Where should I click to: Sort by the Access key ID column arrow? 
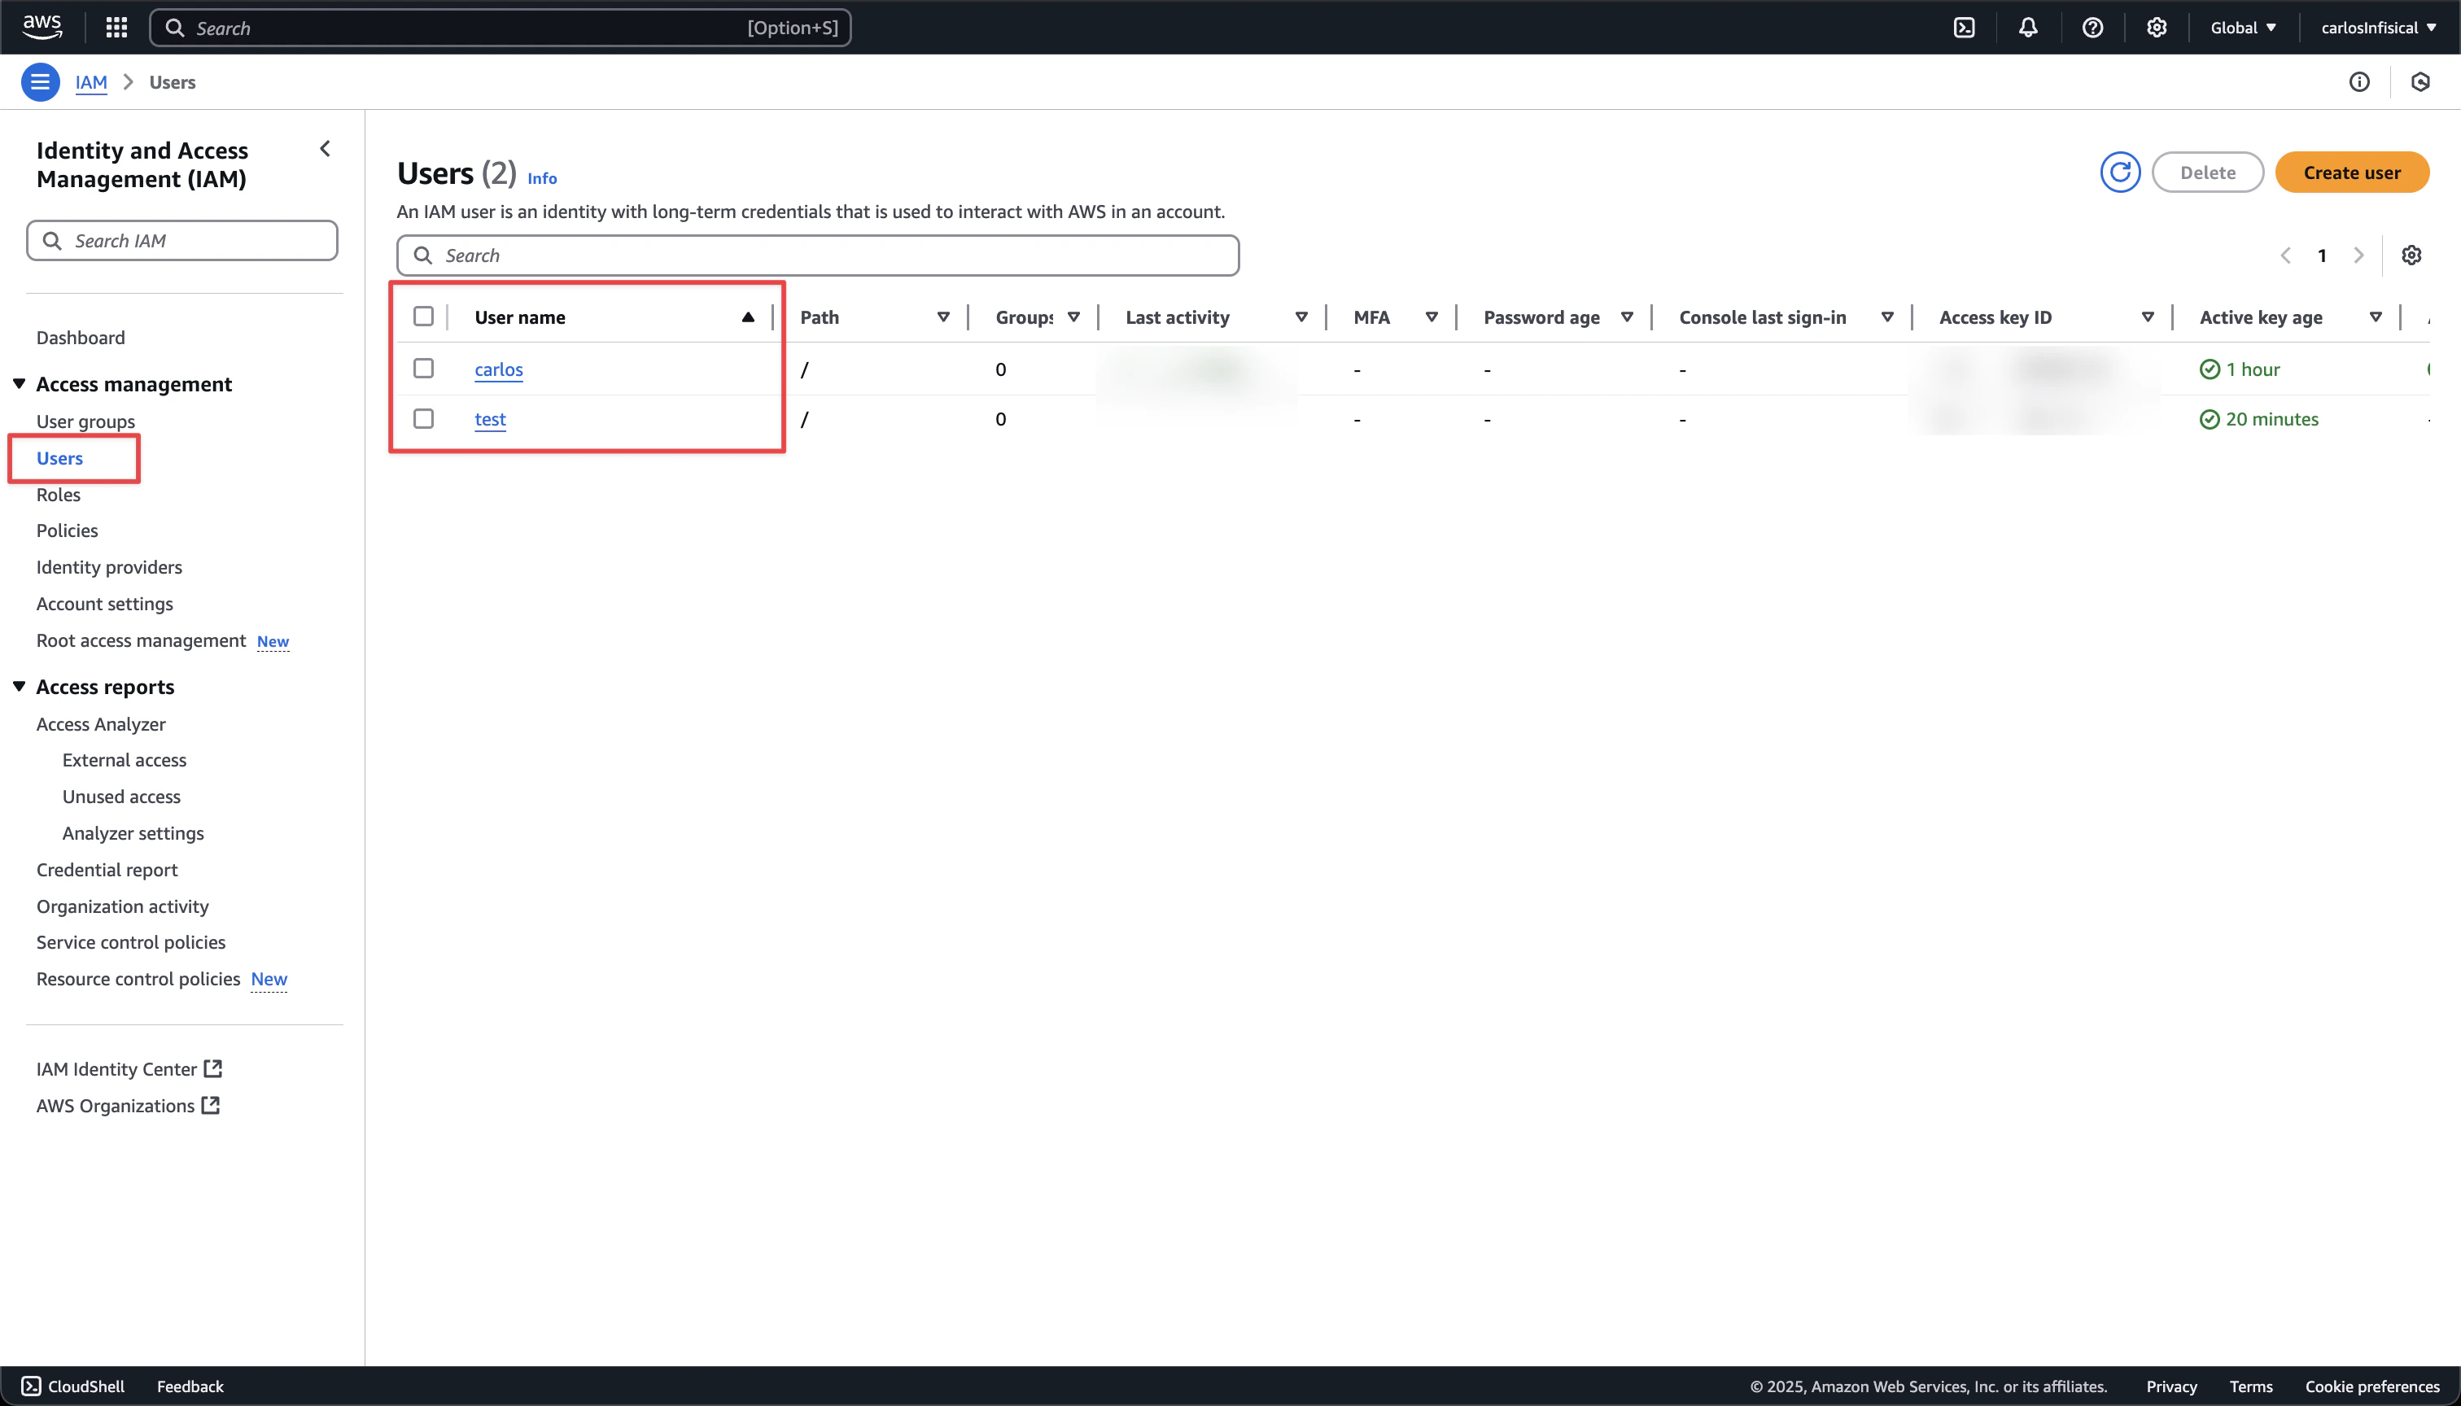[x=2147, y=317]
